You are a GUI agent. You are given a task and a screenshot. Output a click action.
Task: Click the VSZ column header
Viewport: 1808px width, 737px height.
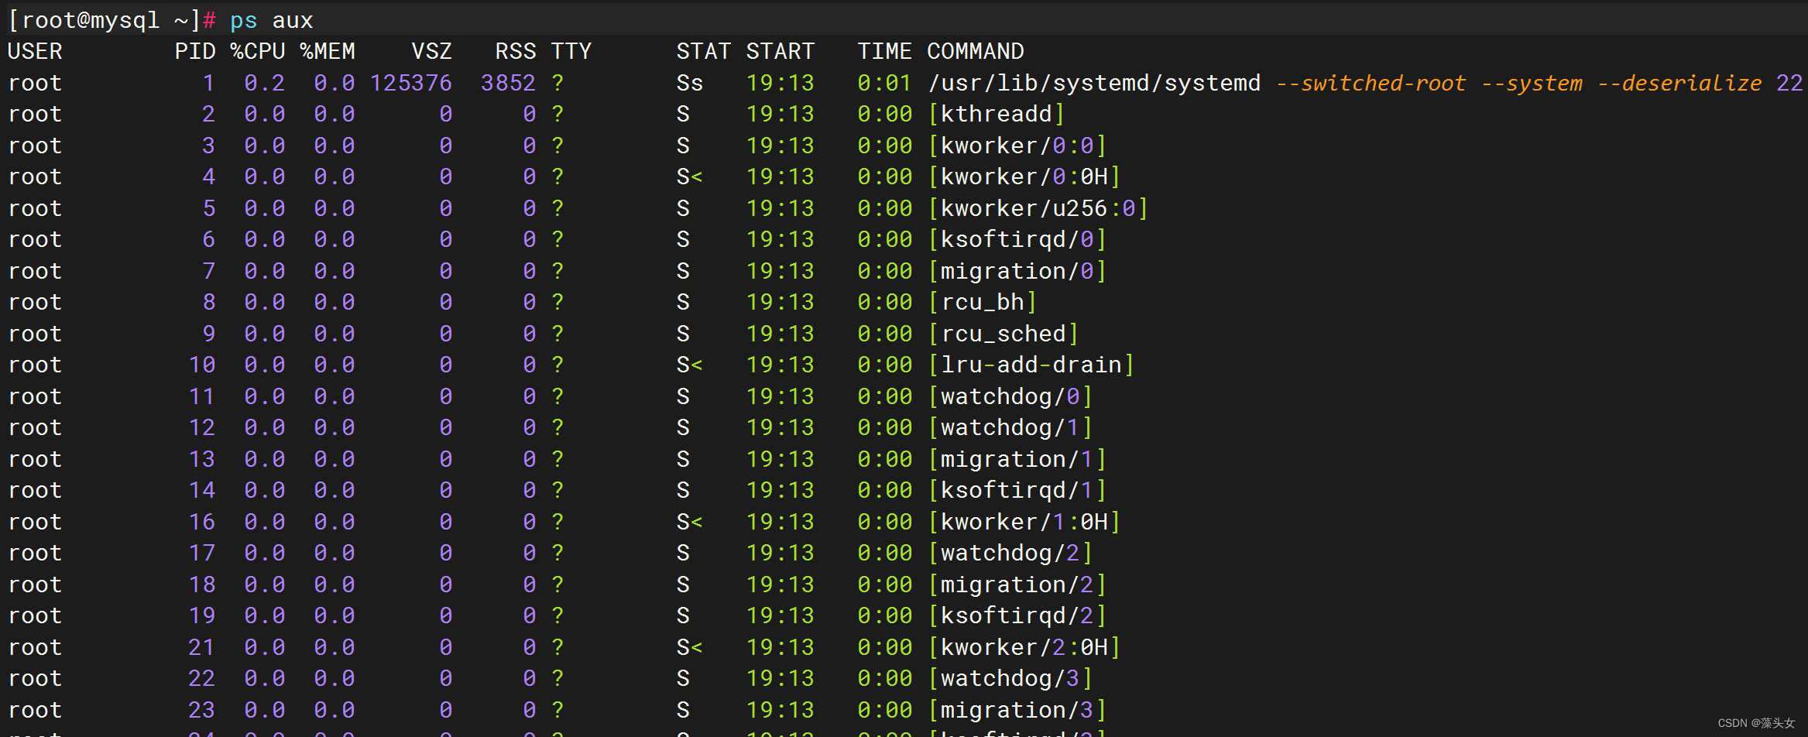click(432, 52)
